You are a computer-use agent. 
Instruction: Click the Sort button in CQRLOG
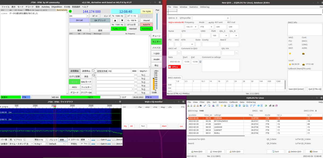275,152
